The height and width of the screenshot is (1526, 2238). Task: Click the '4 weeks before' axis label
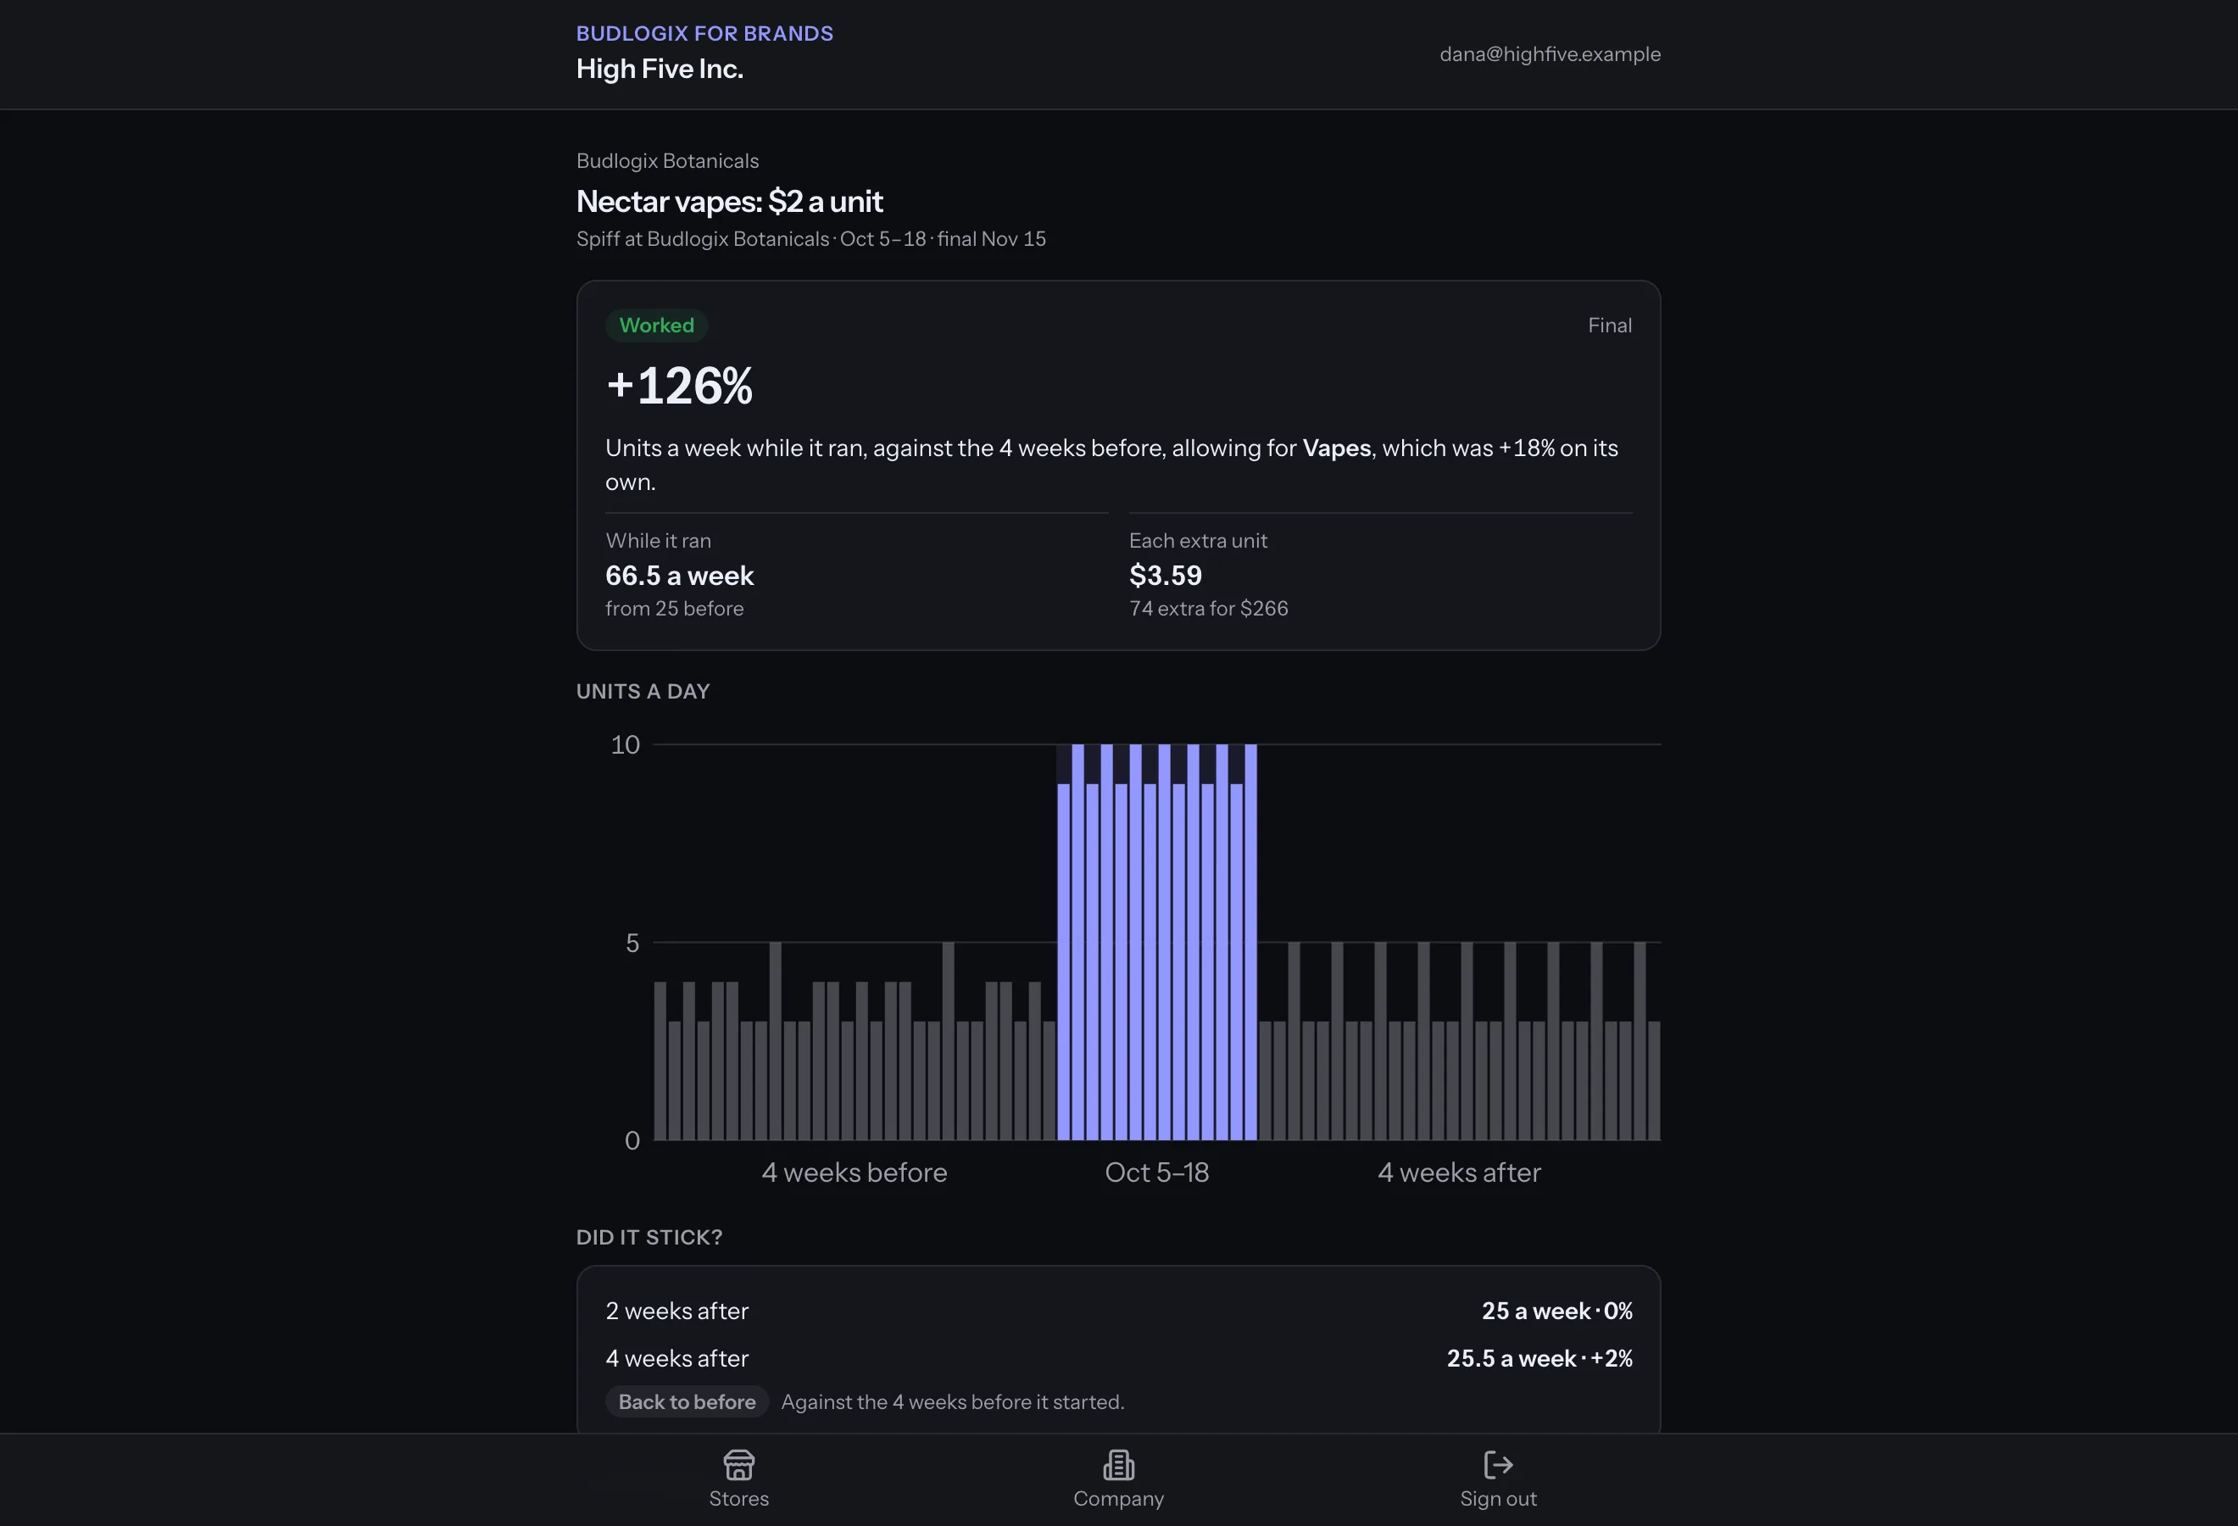pos(855,1172)
